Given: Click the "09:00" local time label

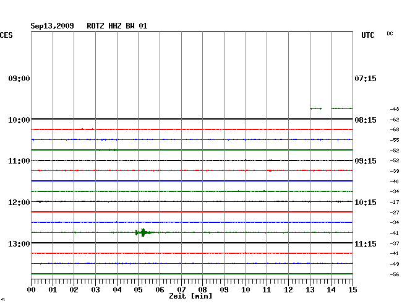Looking at the screenshot, I should (x=19, y=78).
